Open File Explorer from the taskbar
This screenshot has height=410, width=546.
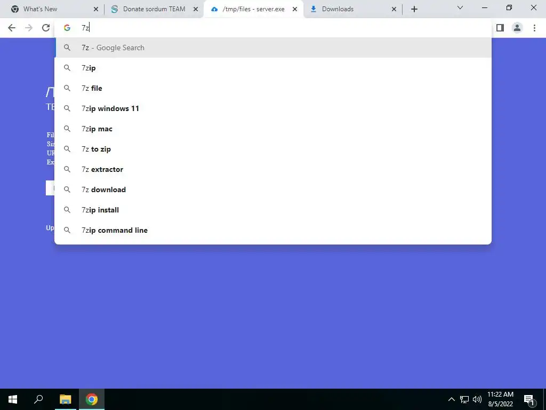pos(65,399)
